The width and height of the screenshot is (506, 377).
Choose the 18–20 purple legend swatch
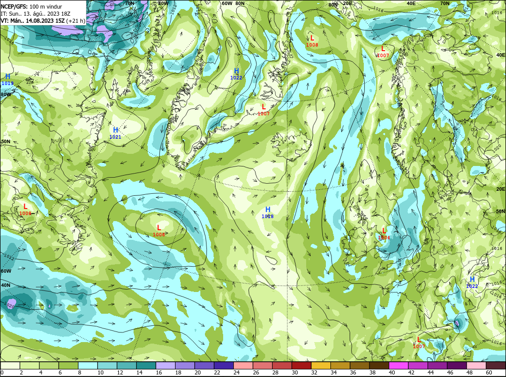(x=185, y=365)
